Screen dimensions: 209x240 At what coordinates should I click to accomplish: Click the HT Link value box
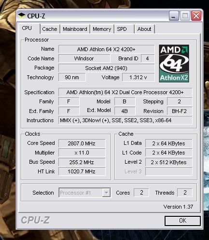click(82, 171)
